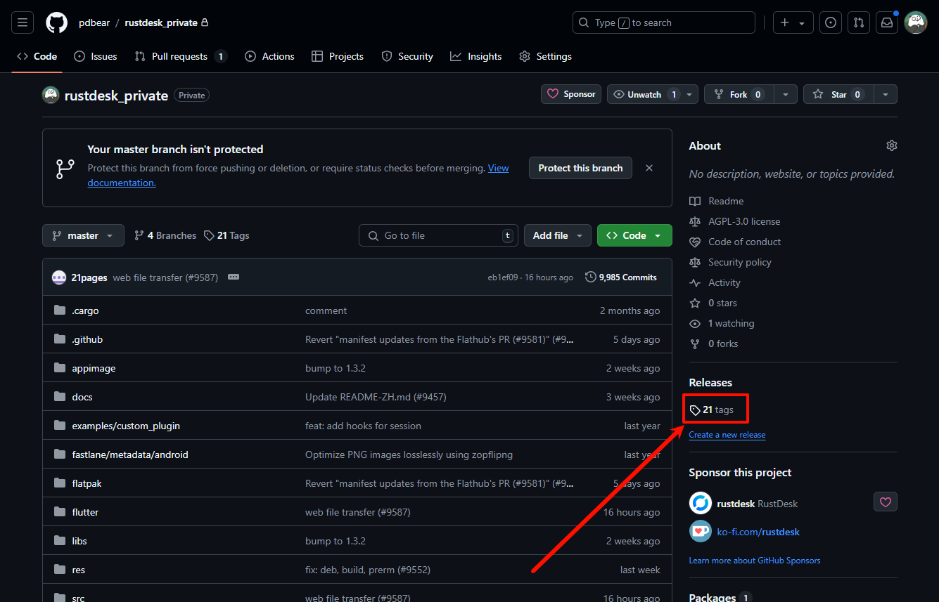This screenshot has height=602, width=939.
Task: Open the res folder
Action: pos(79,570)
